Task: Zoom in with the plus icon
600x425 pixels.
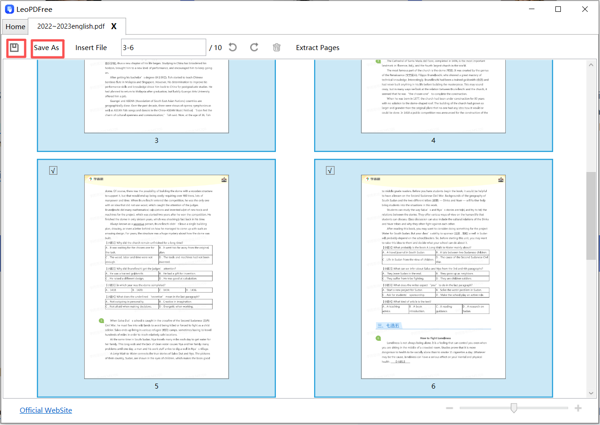Action: click(x=579, y=408)
